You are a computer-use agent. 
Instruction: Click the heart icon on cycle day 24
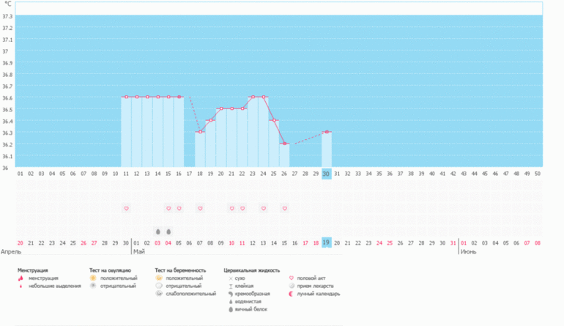pos(264,208)
